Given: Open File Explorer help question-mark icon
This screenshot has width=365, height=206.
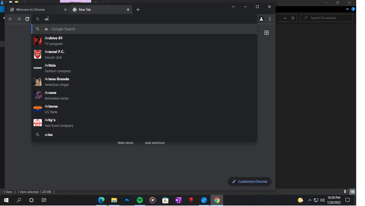Looking at the screenshot, I should click(353, 9).
